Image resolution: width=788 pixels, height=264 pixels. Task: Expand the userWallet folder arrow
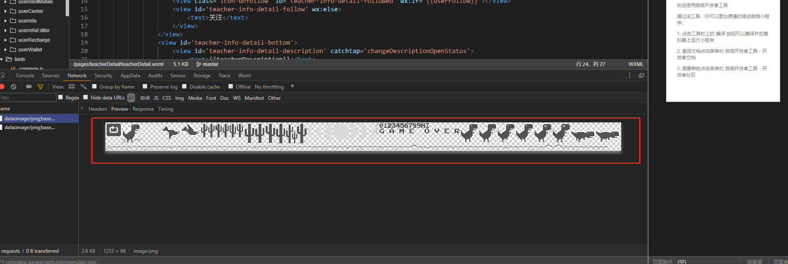pos(5,50)
